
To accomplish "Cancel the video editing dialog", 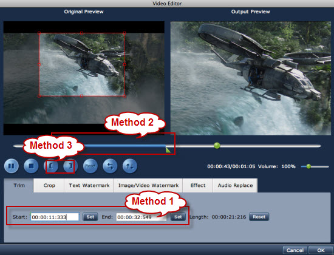I will coord(295,250).
